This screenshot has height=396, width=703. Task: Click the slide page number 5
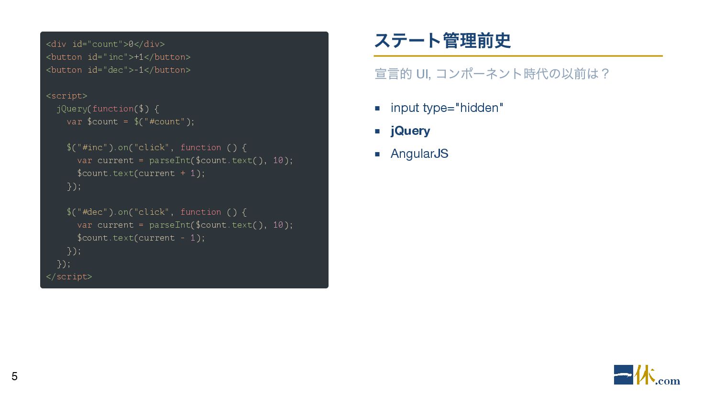pyautogui.click(x=14, y=376)
